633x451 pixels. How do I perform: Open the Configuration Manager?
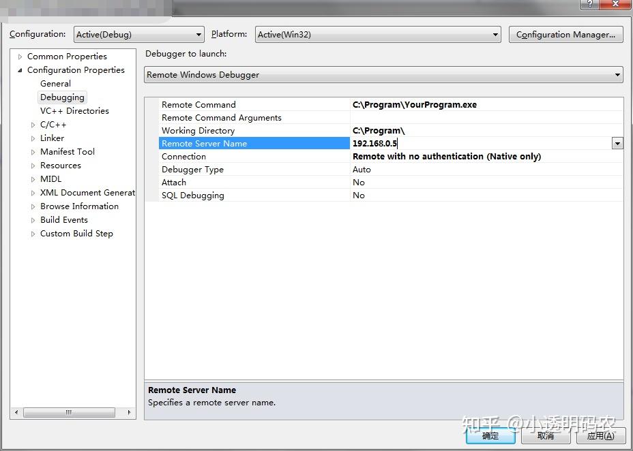coord(565,34)
